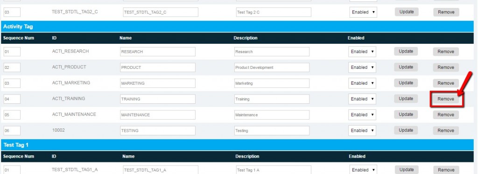Viewport: 478px width, 174px height.
Task: Open Enabled dropdown for ACTI_RESEARCH row
Action: pyautogui.click(x=362, y=52)
